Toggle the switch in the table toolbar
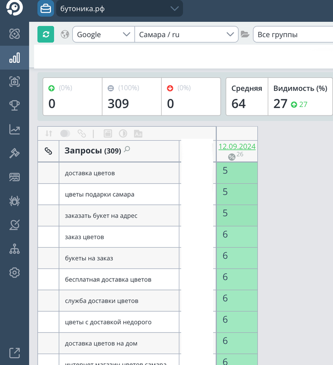The image size is (333, 365). tap(65, 134)
